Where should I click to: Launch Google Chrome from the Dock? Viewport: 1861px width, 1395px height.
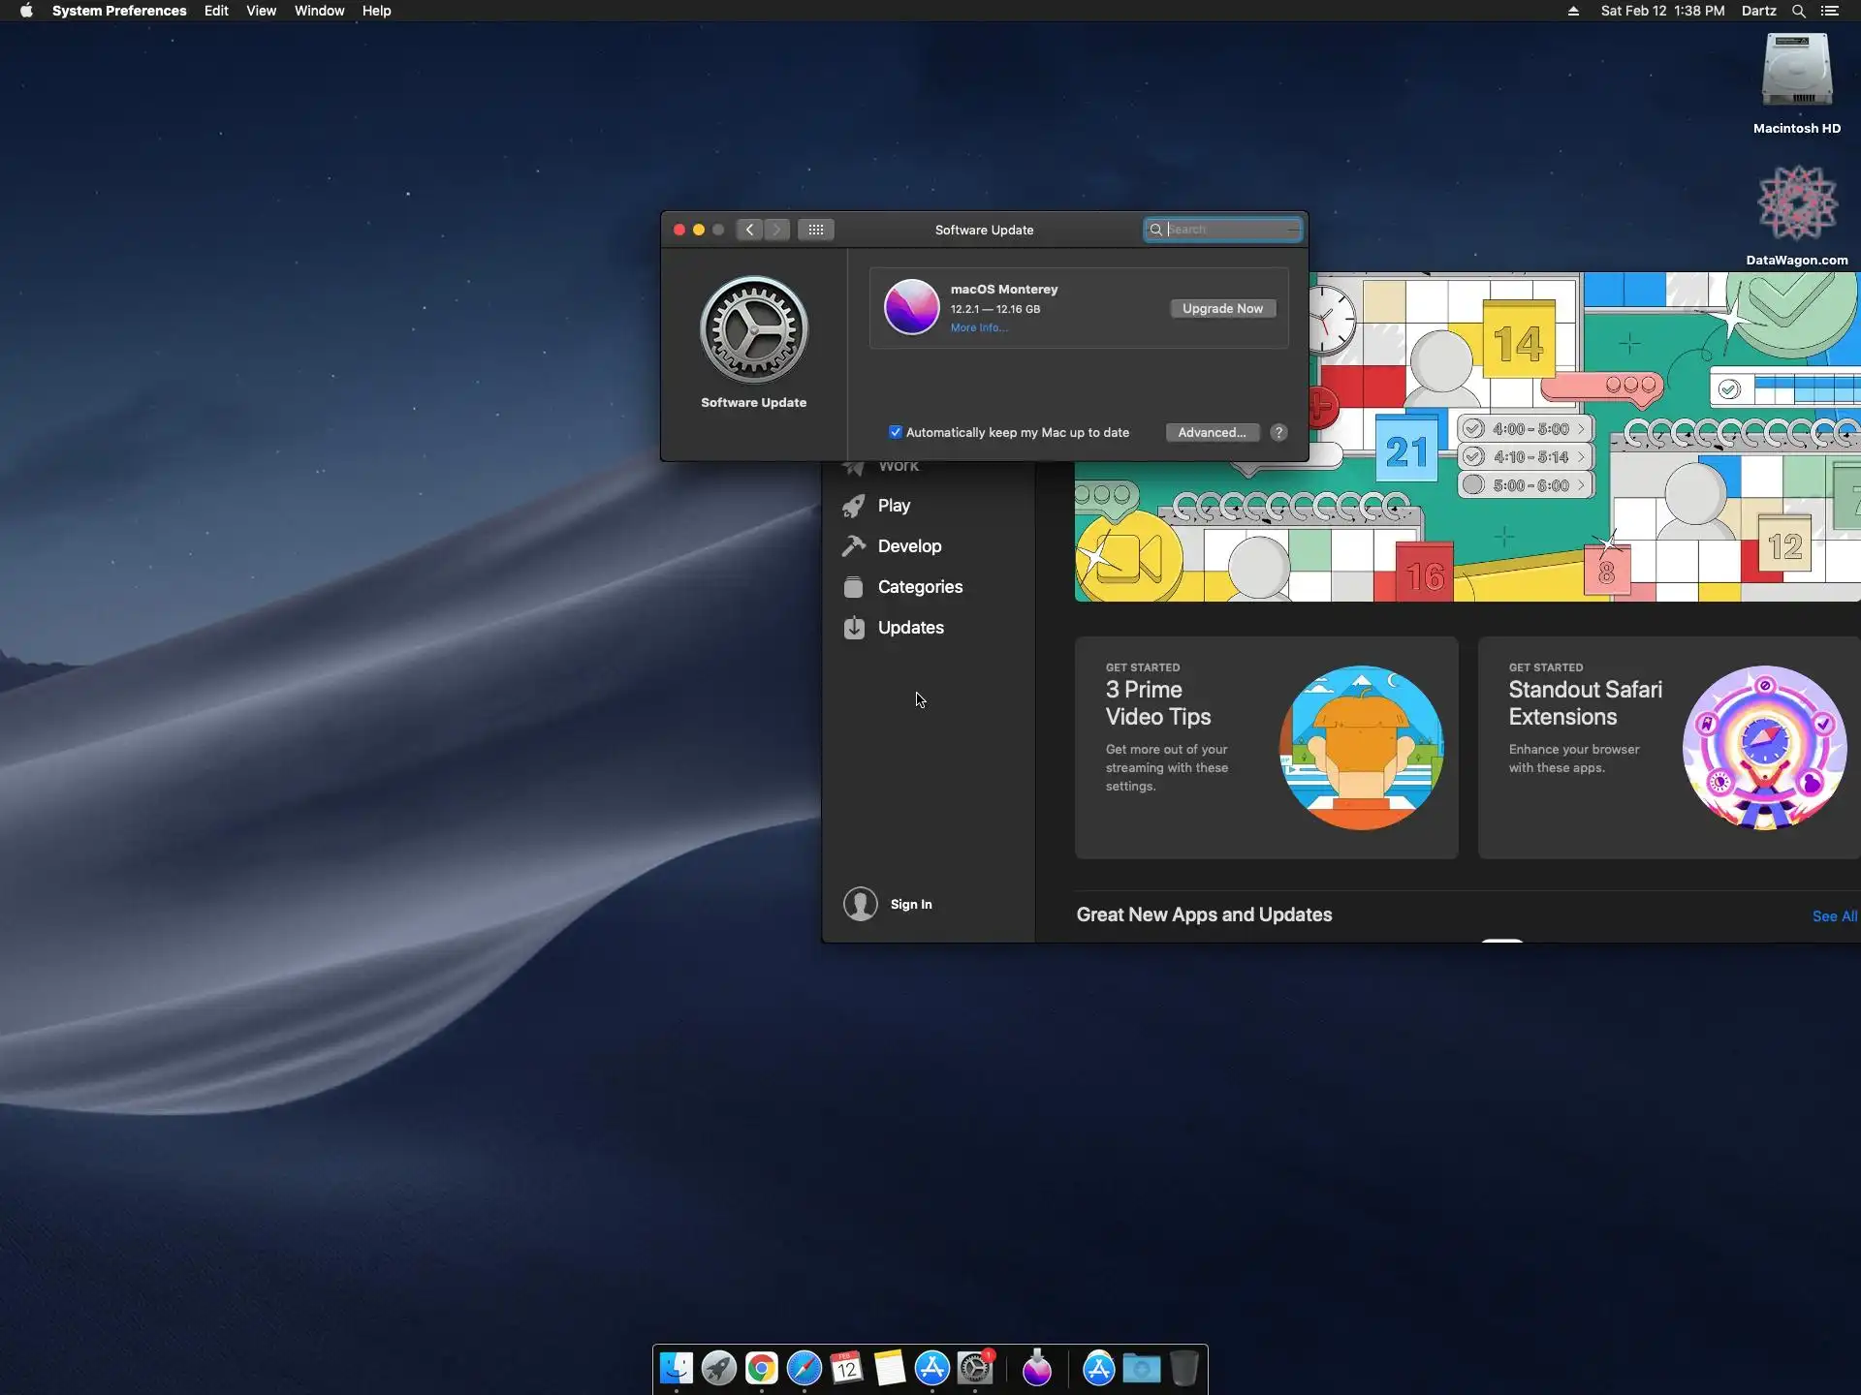[x=762, y=1368]
